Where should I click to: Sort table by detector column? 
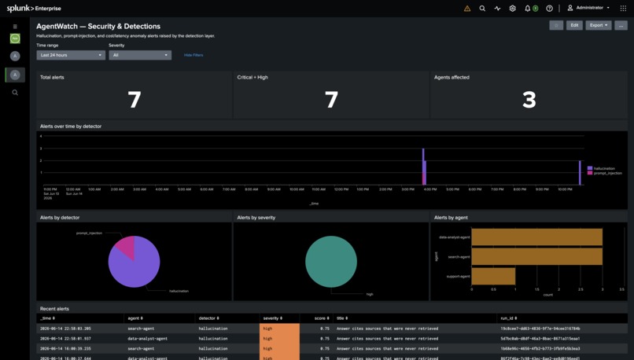point(208,318)
